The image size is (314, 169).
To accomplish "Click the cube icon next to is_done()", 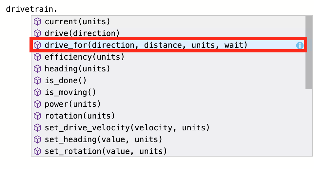I will 38,81.
